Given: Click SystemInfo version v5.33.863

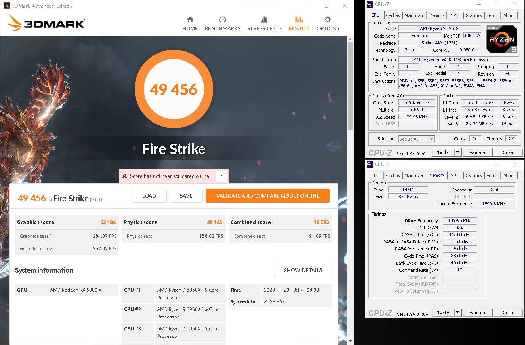Looking at the screenshot, I should 297,302.
